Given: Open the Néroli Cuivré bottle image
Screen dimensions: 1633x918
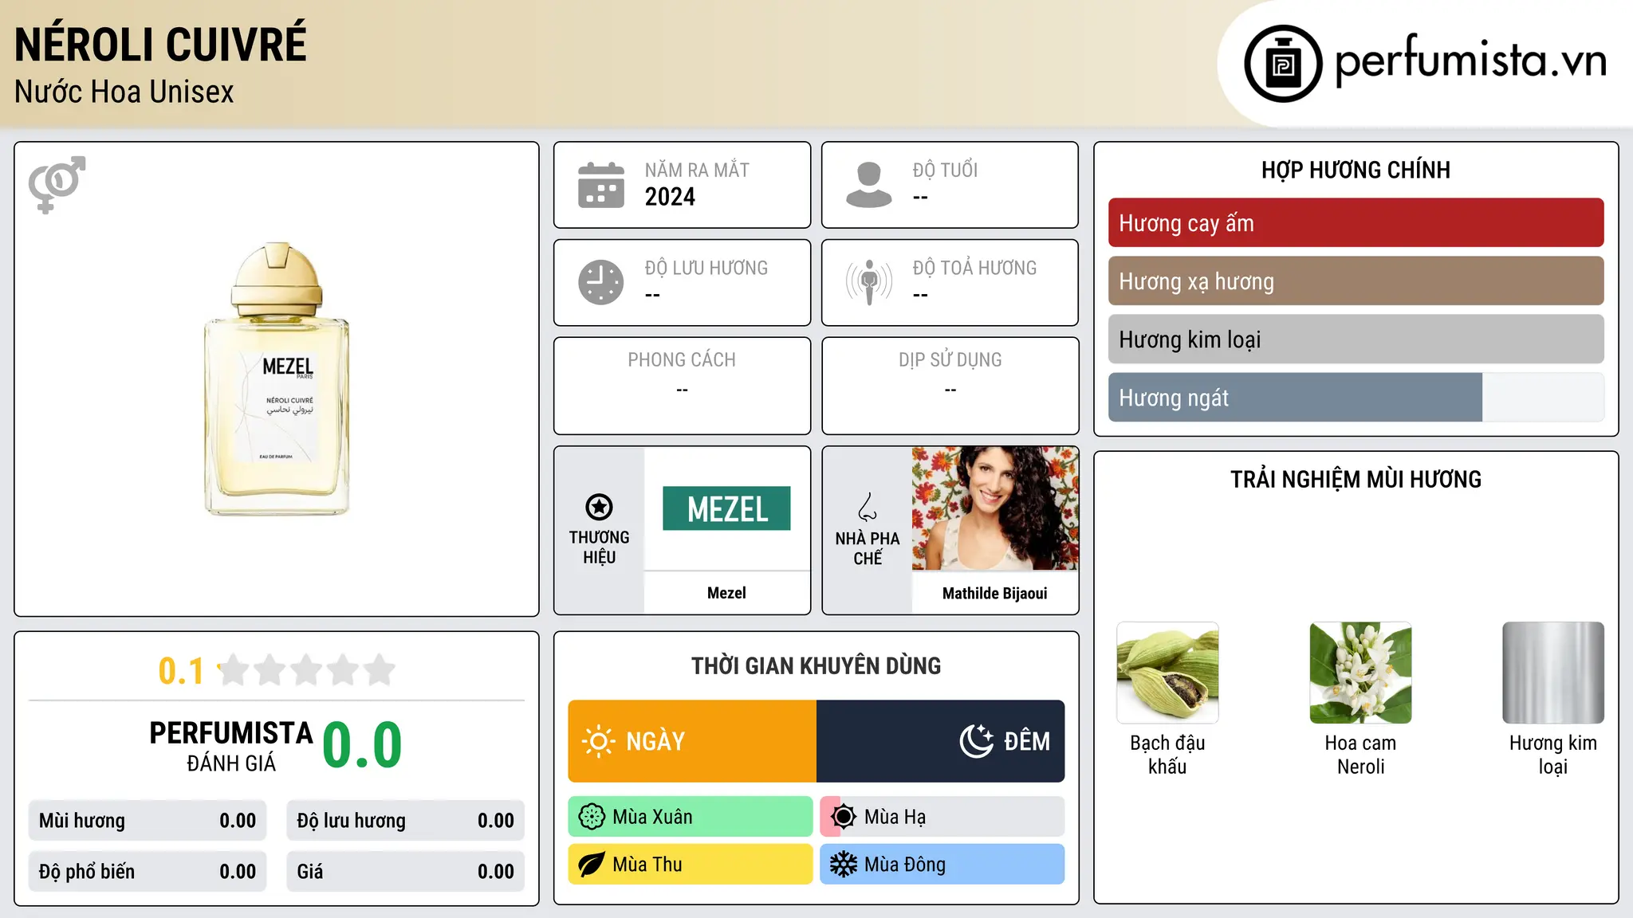Looking at the screenshot, I should click(x=277, y=379).
